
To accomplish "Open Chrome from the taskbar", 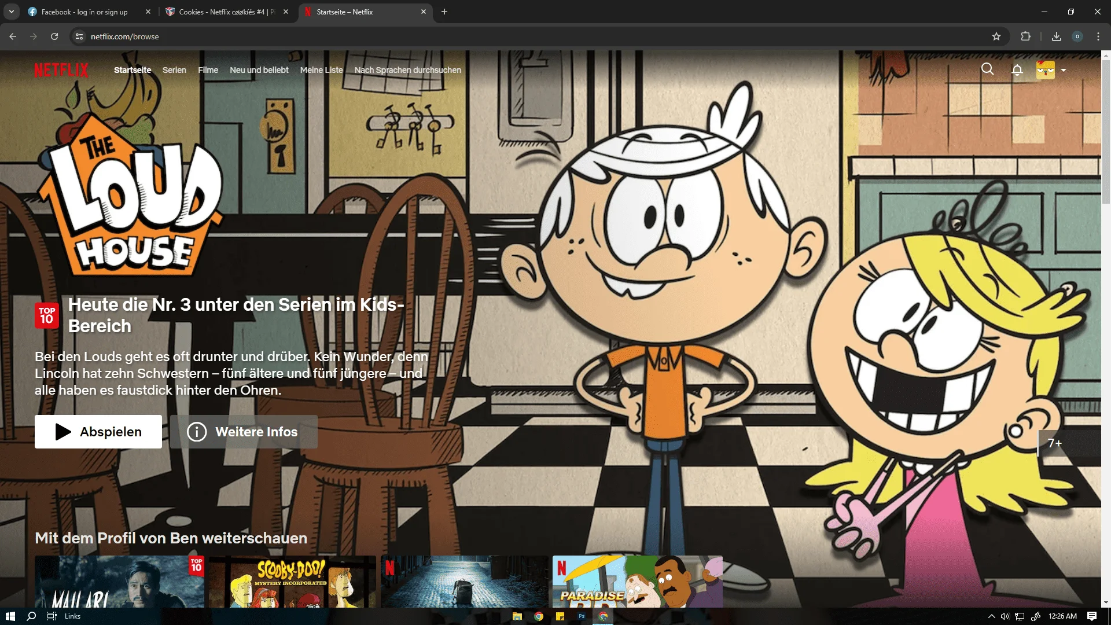I will tap(539, 616).
